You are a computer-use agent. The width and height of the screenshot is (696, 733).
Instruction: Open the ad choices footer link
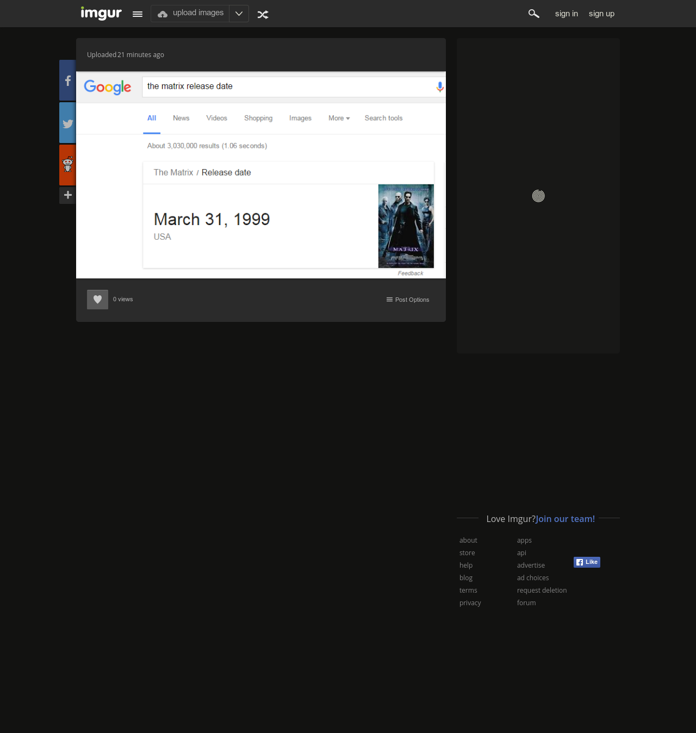tap(533, 578)
